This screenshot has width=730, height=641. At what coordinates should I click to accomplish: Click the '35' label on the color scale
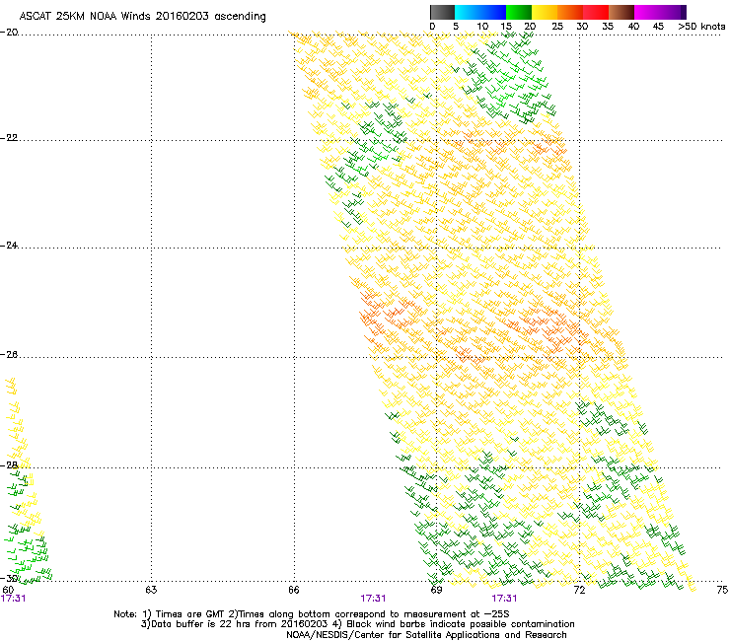pos(608,27)
